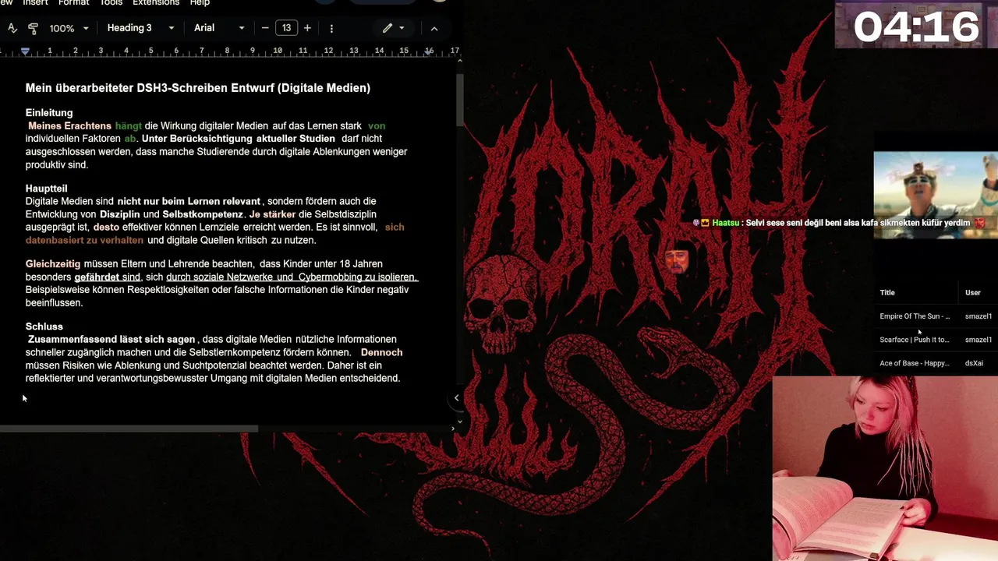Click the bold word 'Selbstkompetenz'
The image size is (998, 561).
point(203,214)
